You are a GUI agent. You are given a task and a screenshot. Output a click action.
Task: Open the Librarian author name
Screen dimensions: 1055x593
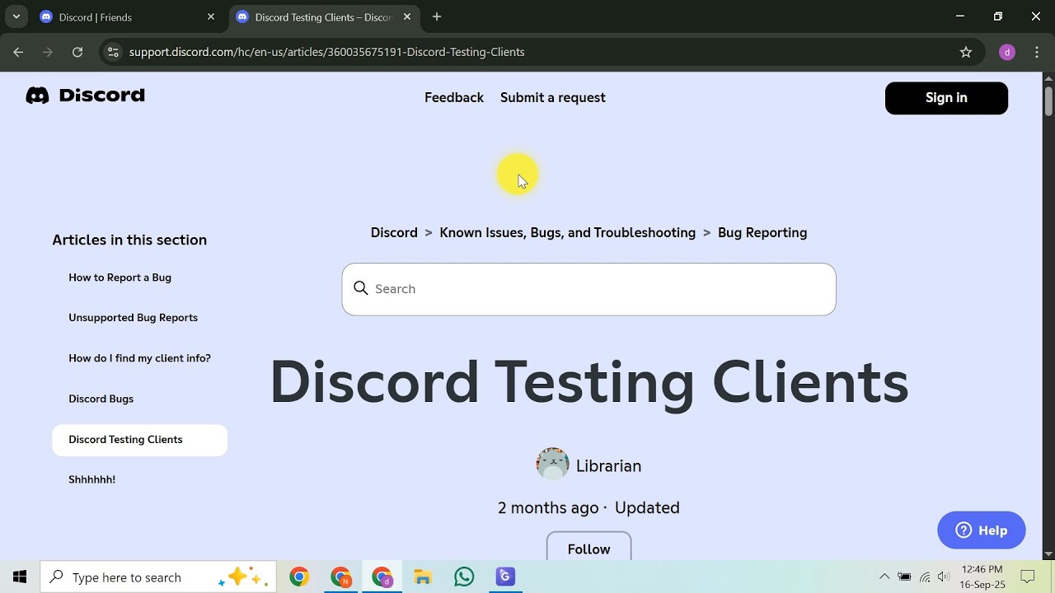[x=608, y=466]
